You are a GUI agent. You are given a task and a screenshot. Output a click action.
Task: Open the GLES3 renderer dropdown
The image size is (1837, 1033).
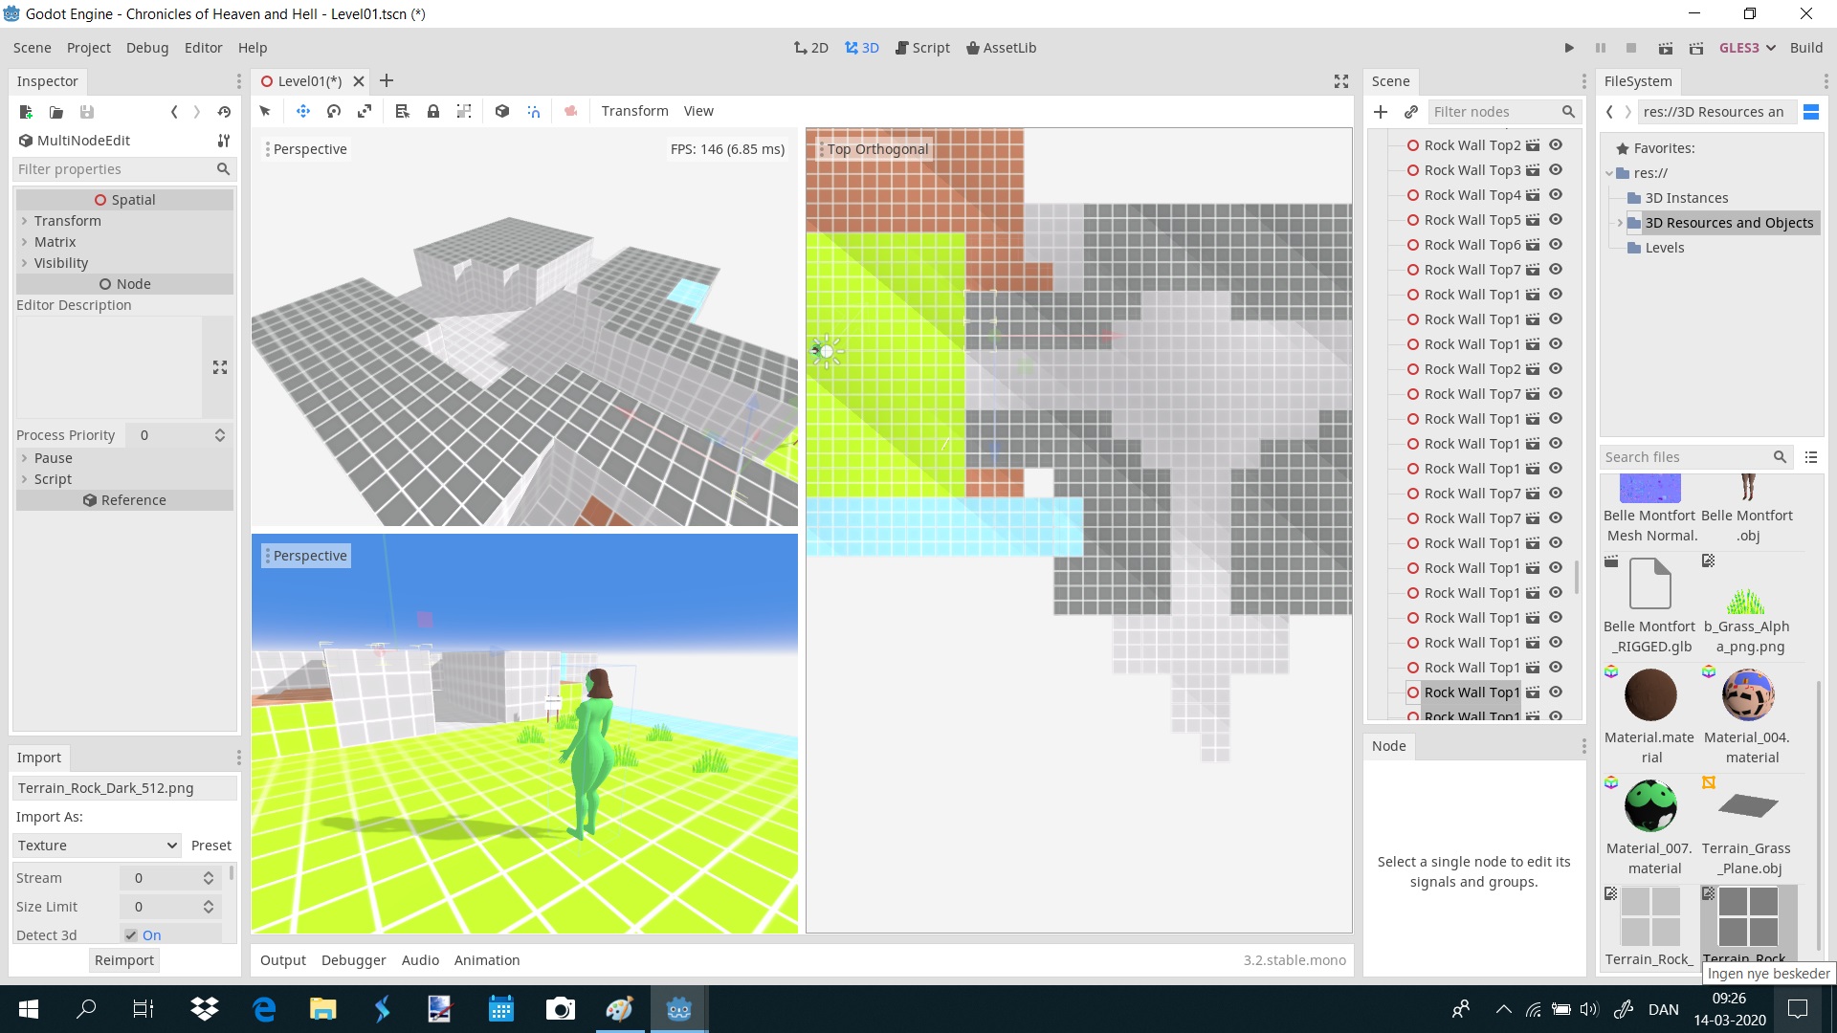[1747, 48]
